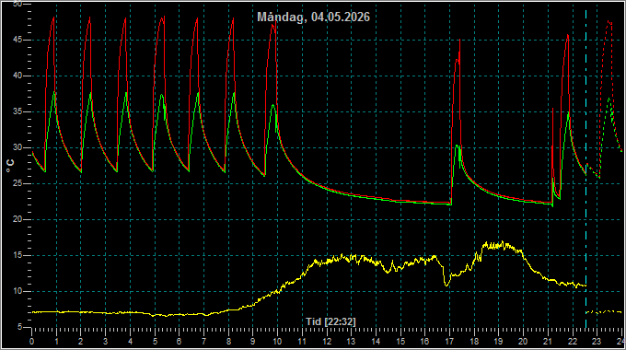Click hour 22 on the time axis
The image size is (626, 350).
click(573, 342)
